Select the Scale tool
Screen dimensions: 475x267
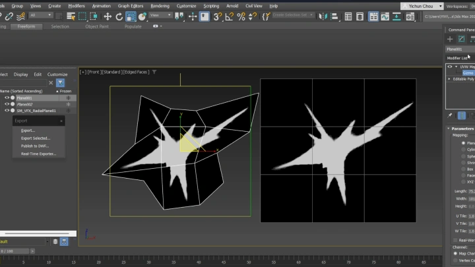click(x=131, y=16)
